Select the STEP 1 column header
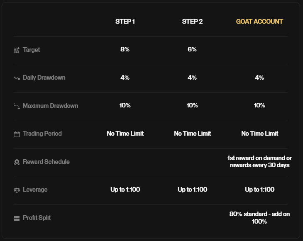This screenshot has width=303, height=241. point(125,22)
